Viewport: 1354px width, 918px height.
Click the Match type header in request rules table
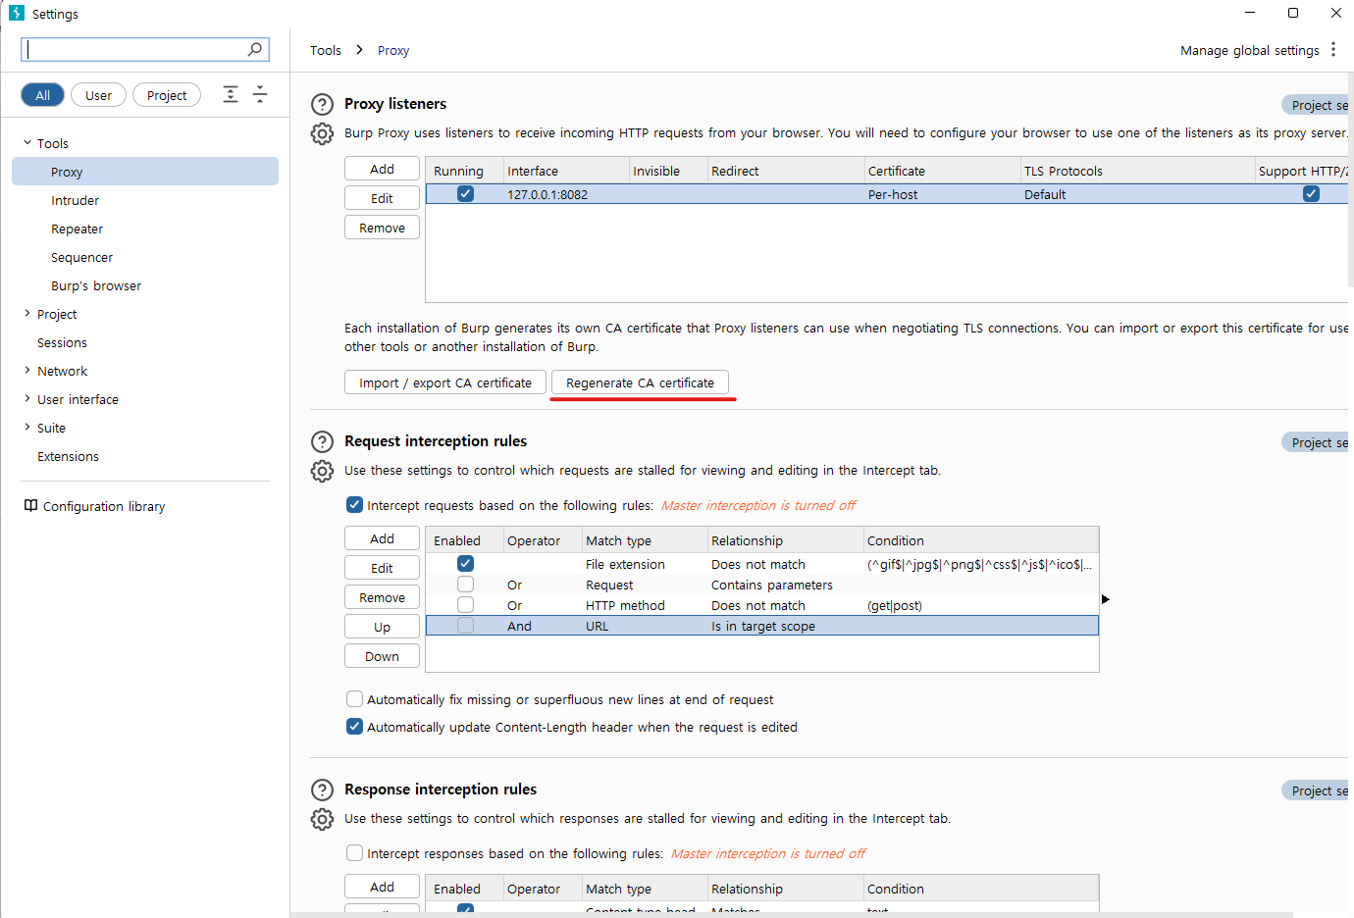tap(645, 540)
